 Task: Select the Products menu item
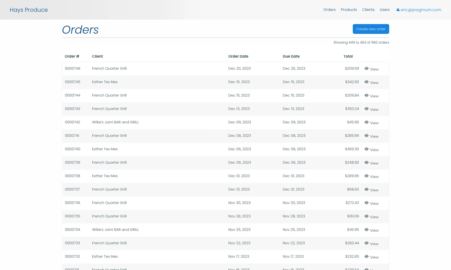pyautogui.click(x=349, y=10)
